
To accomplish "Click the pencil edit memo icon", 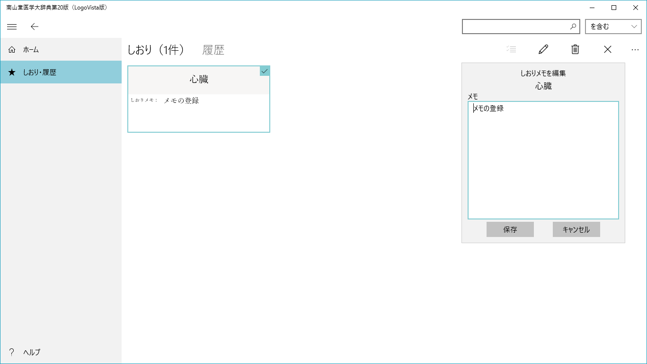I will pyautogui.click(x=543, y=49).
